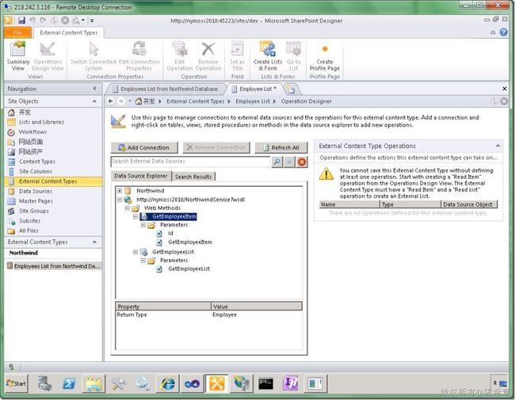Focus the Search External Data Sources field

click(x=190, y=162)
